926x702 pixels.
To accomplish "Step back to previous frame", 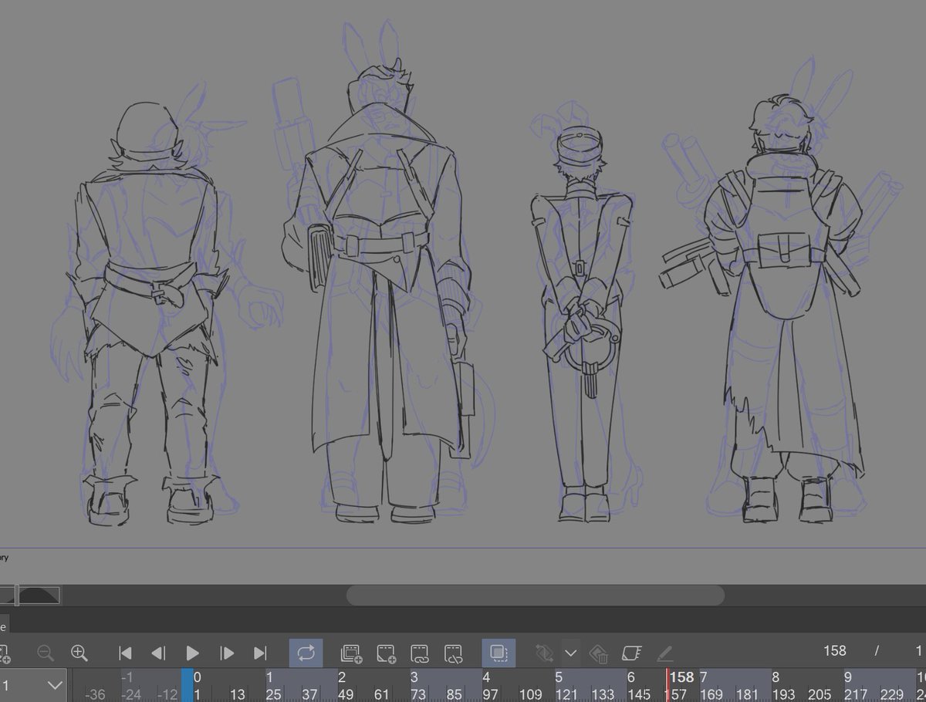I will click(158, 653).
